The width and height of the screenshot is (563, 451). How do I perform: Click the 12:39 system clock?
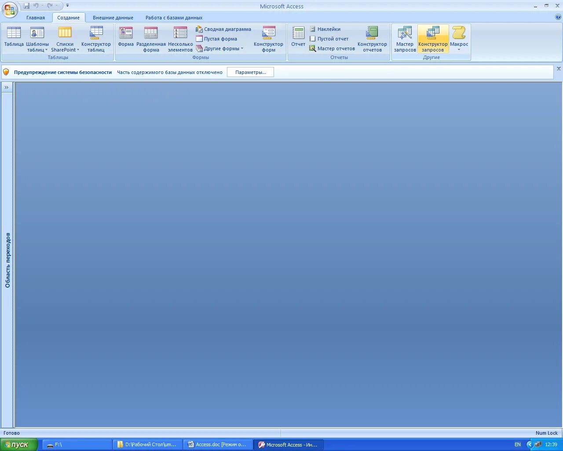(x=551, y=444)
